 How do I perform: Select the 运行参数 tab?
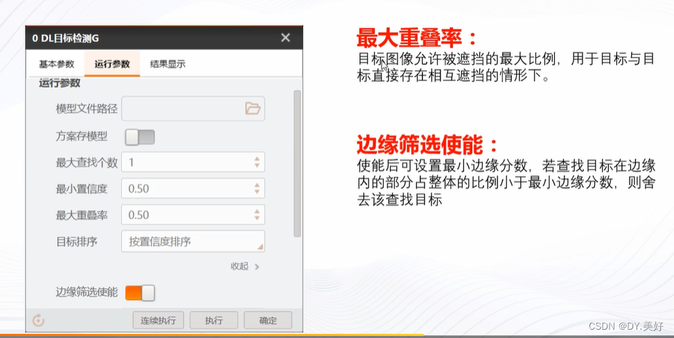(112, 64)
